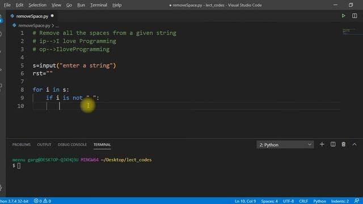Image resolution: width=363 pixels, height=204 pixels.
Task: Open the Edit menu
Action: pyautogui.click(x=19, y=5)
